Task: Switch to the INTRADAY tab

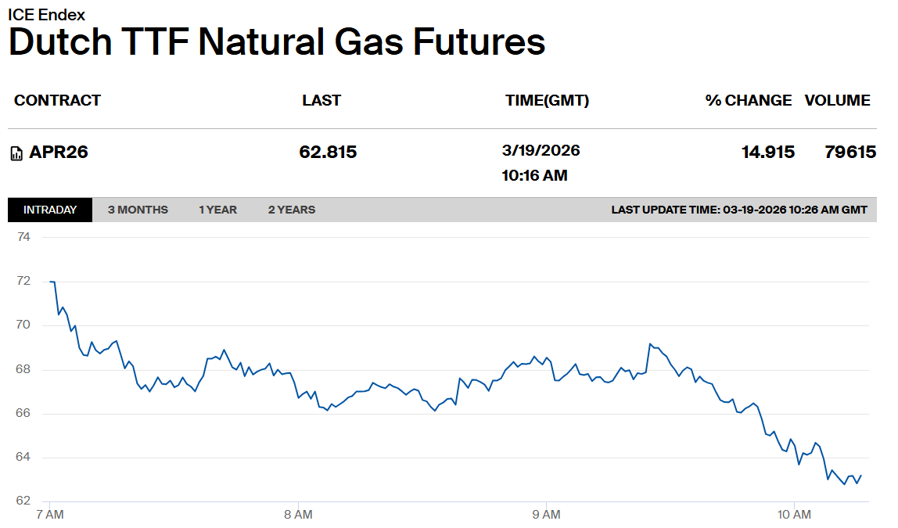Action: 50,210
